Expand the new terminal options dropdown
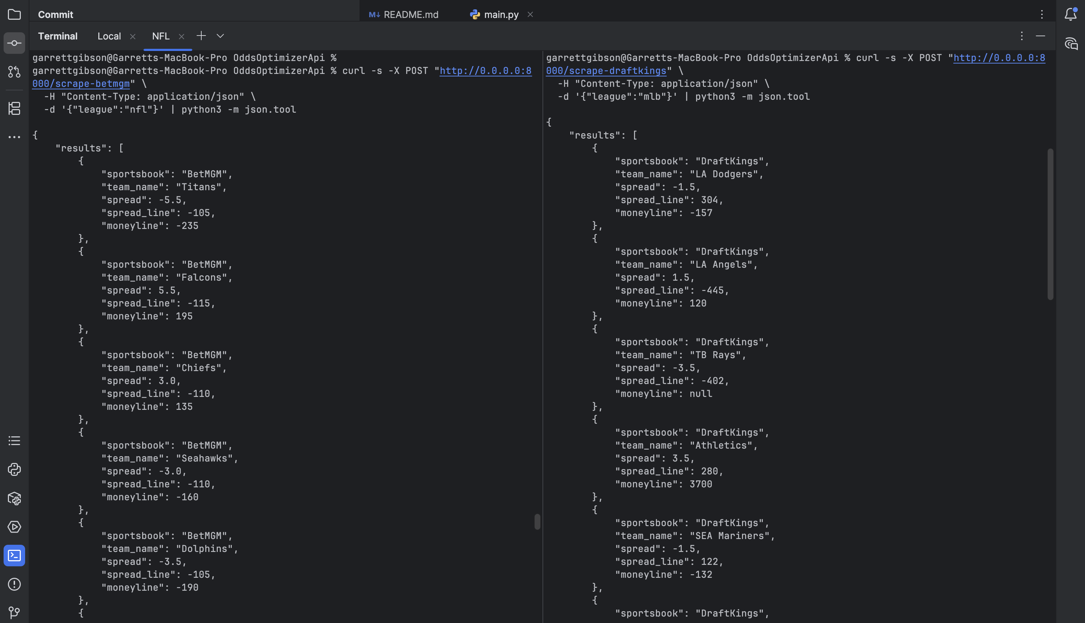 [x=220, y=36]
